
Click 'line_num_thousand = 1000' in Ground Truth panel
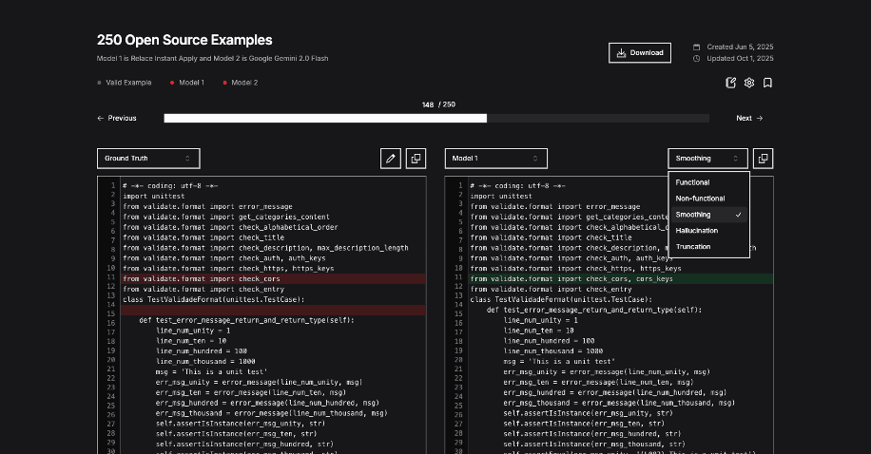tap(205, 361)
